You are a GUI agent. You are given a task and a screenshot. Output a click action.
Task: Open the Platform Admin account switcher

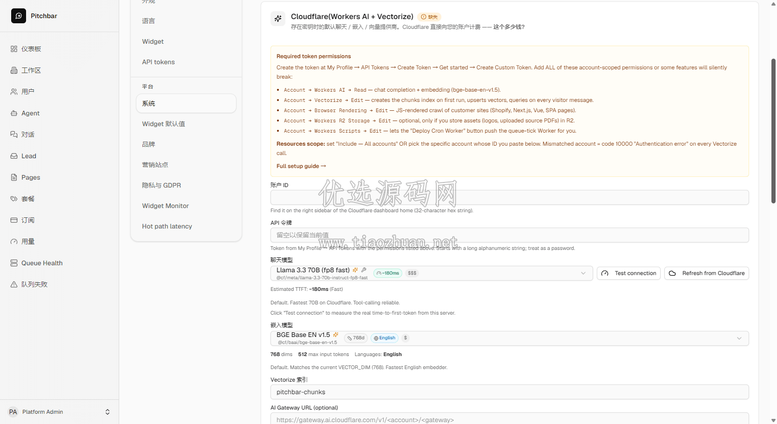tap(60, 412)
